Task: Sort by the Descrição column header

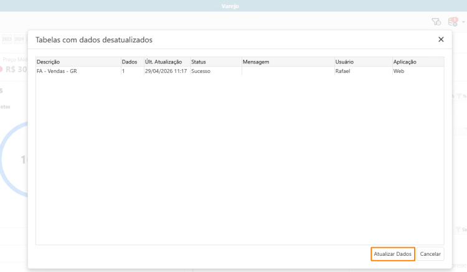Action: coord(78,62)
